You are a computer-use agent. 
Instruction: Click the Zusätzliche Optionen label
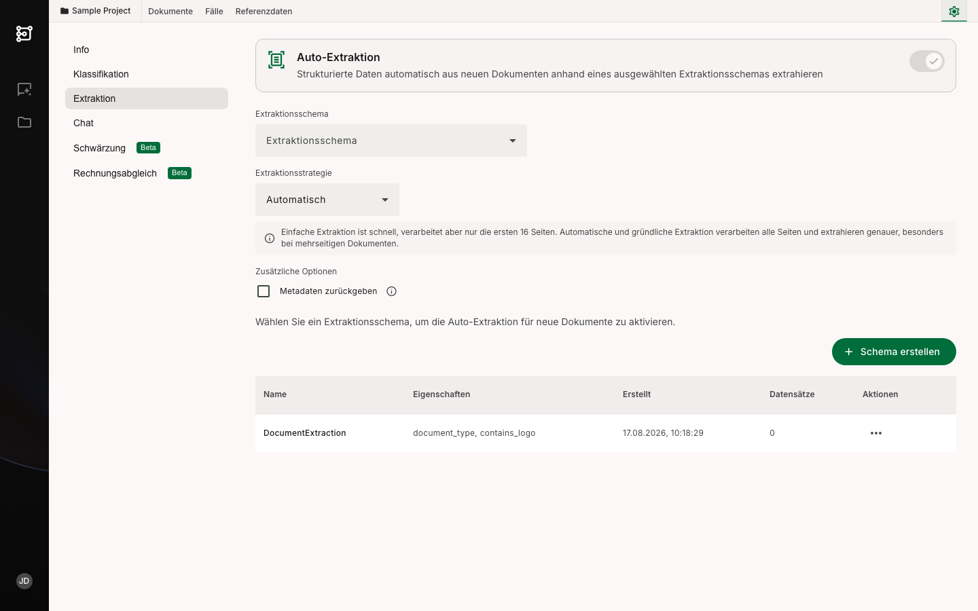pos(296,272)
